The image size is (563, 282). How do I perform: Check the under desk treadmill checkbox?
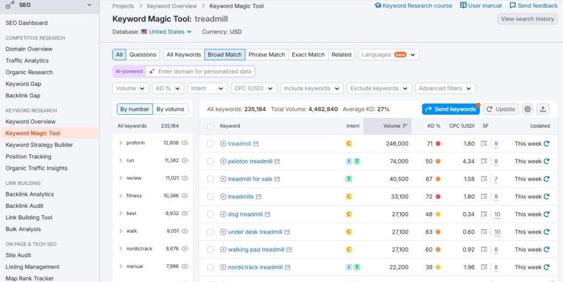(x=211, y=232)
